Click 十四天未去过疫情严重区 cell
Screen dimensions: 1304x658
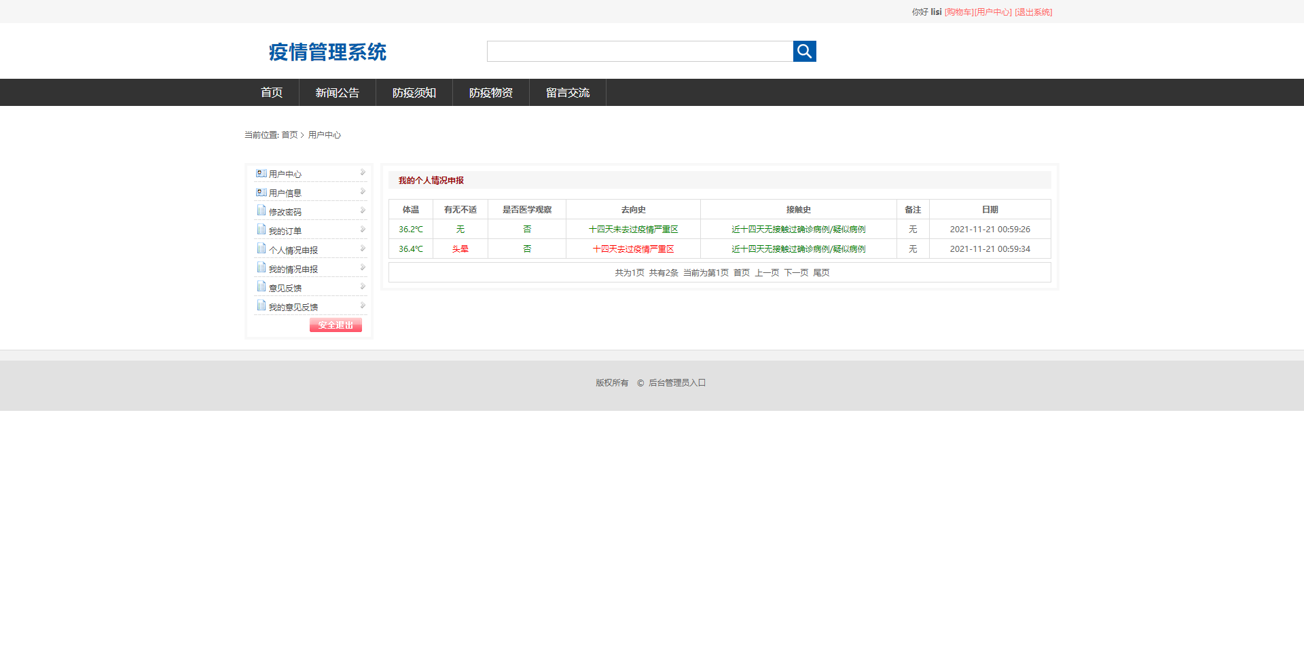tap(634, 230)
